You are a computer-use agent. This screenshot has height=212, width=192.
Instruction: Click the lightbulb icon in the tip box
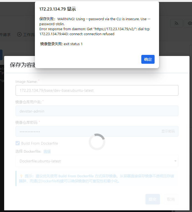pos(21,176)
